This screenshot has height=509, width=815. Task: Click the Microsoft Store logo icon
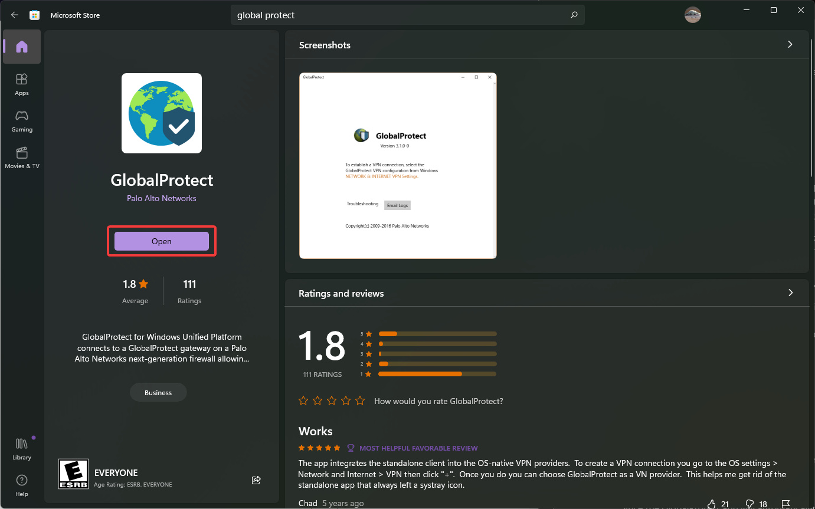(x=35, y=15)
